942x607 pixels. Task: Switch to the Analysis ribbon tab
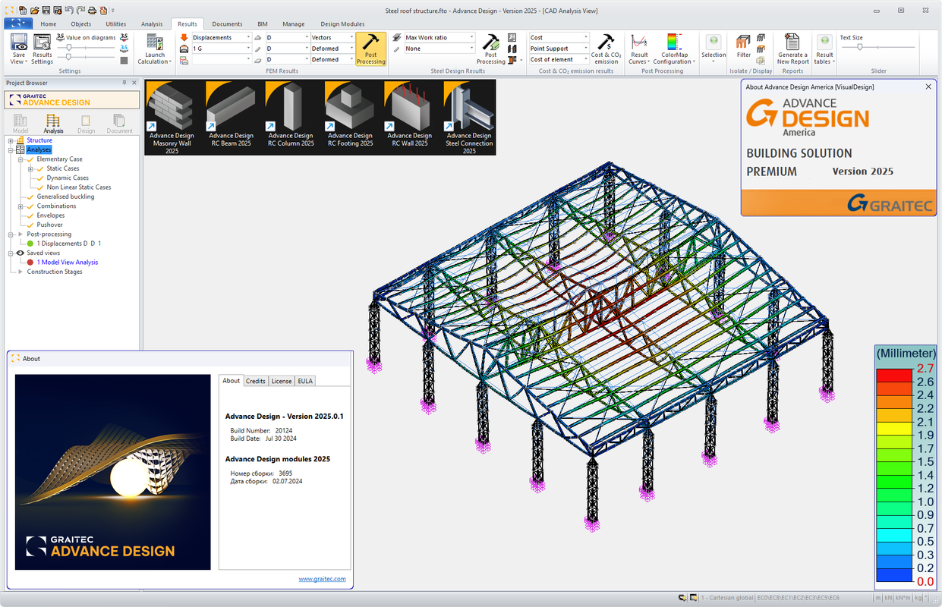(x=152, y=24)
